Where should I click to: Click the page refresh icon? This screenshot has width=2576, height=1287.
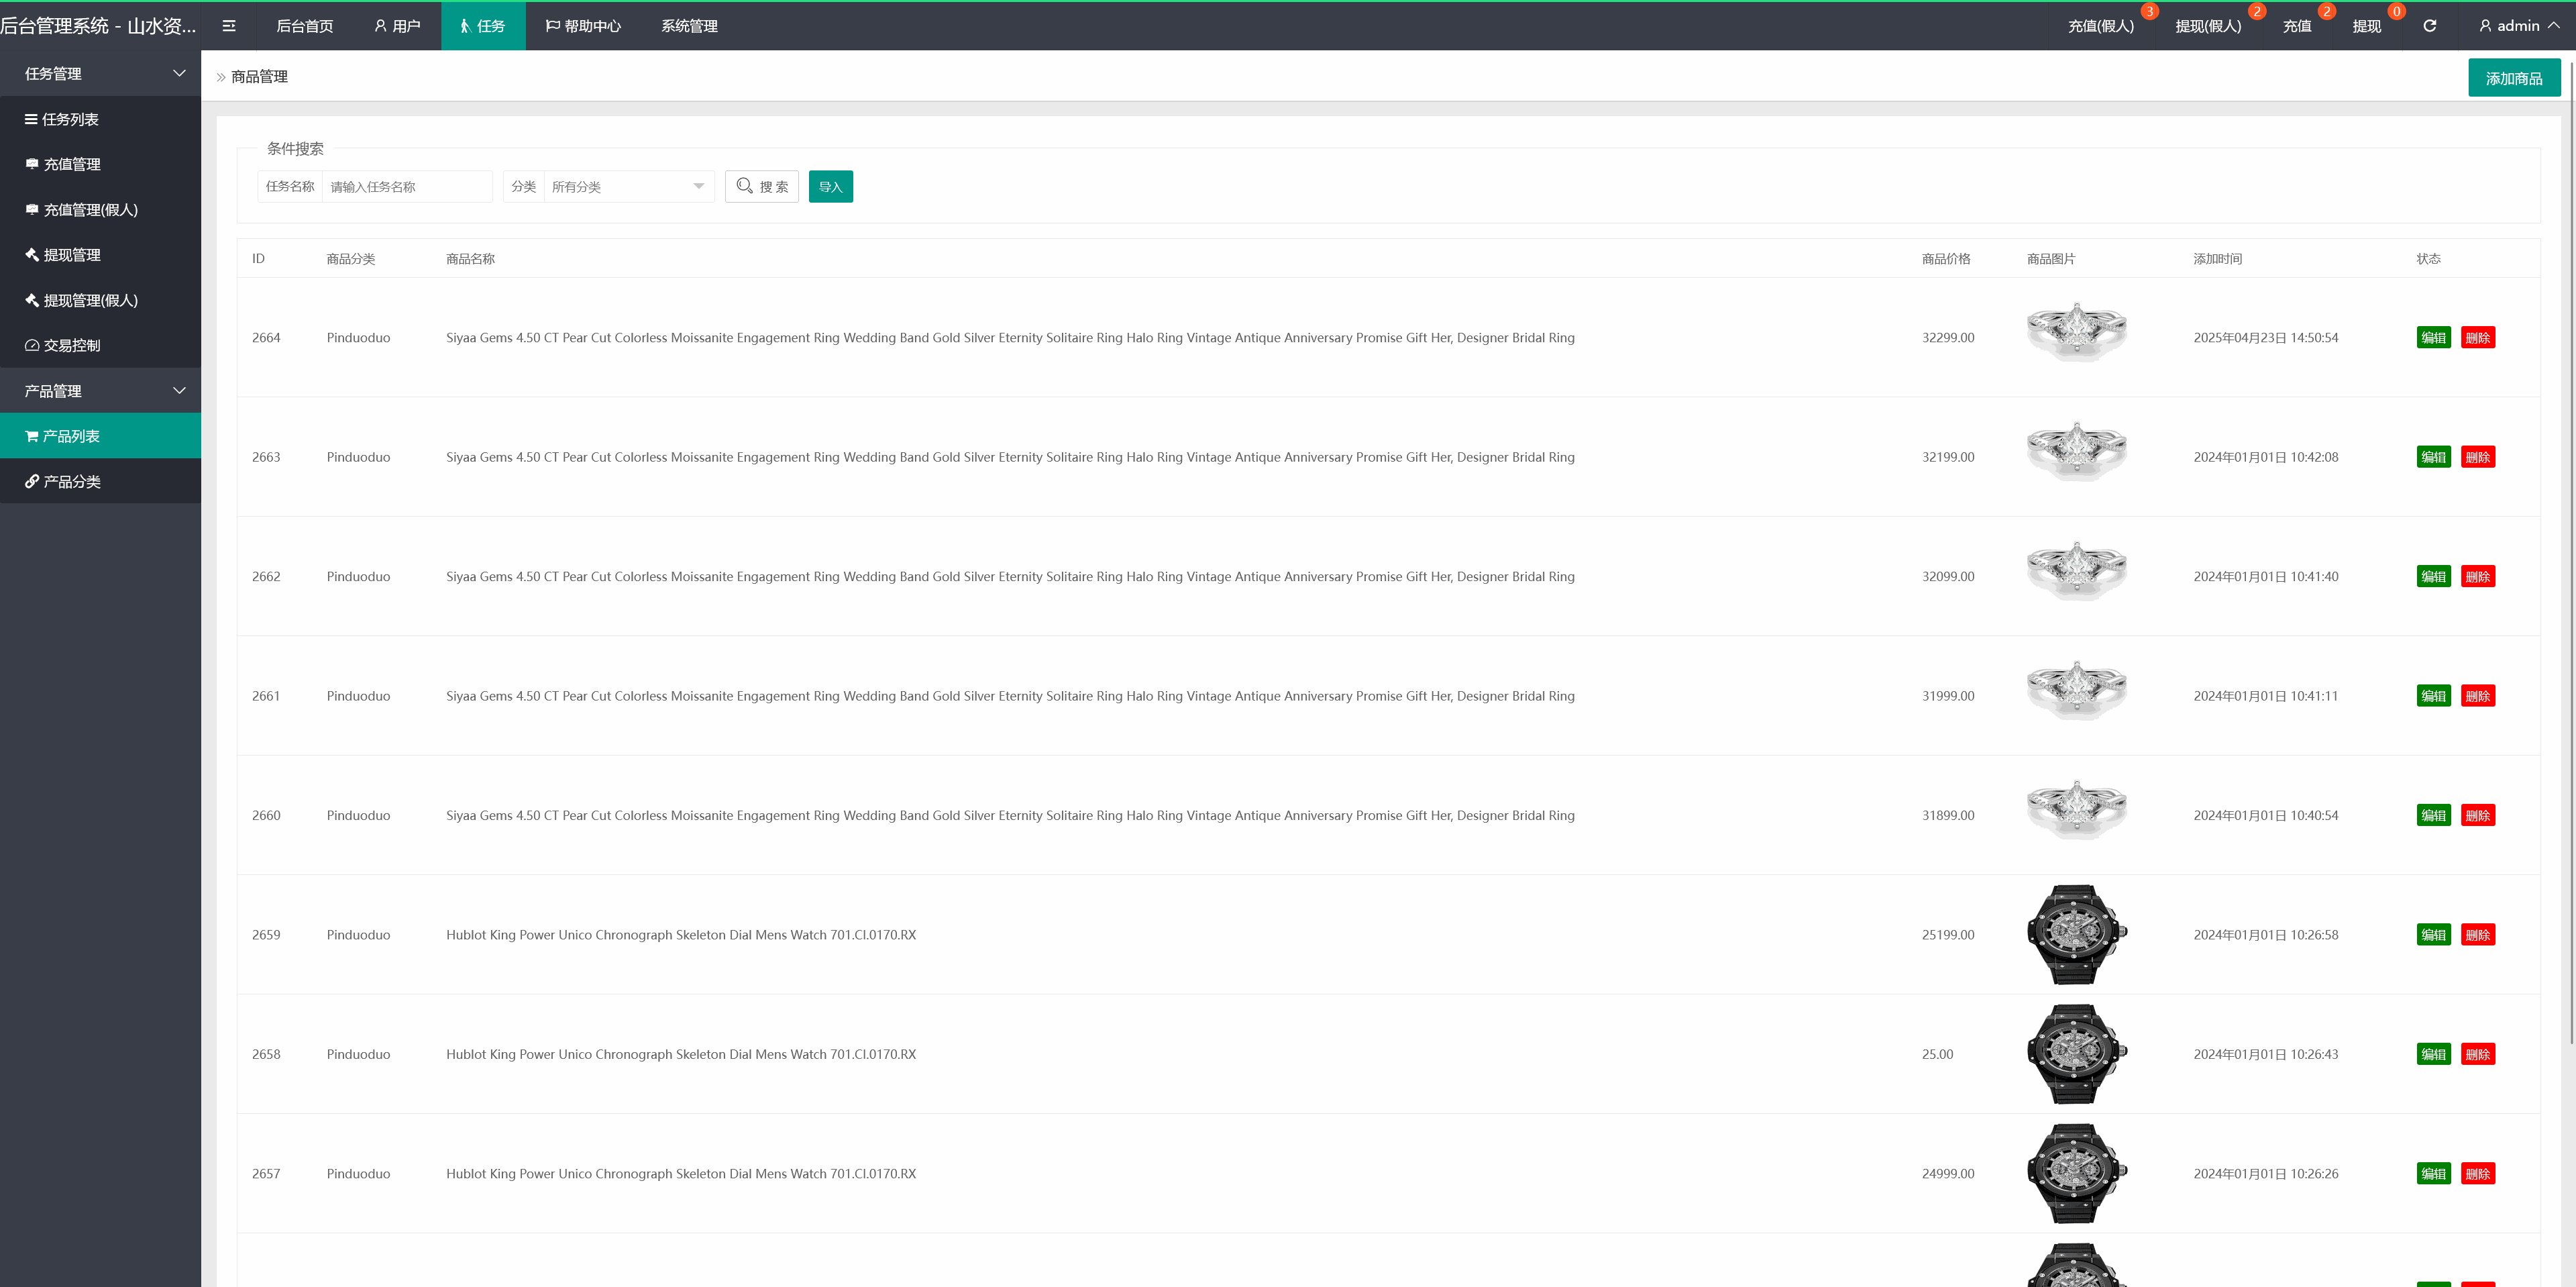tap(2429, 26)
